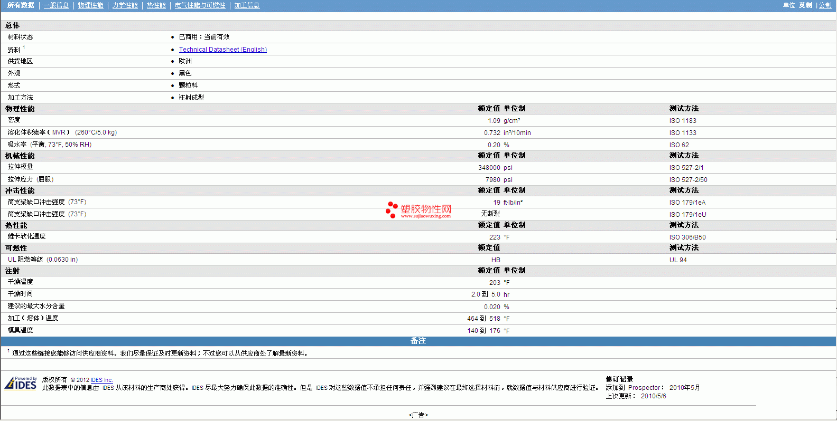Screen dimensions: 837x421
Task: Click the UL 94 test method
Action: pos(678,260)
